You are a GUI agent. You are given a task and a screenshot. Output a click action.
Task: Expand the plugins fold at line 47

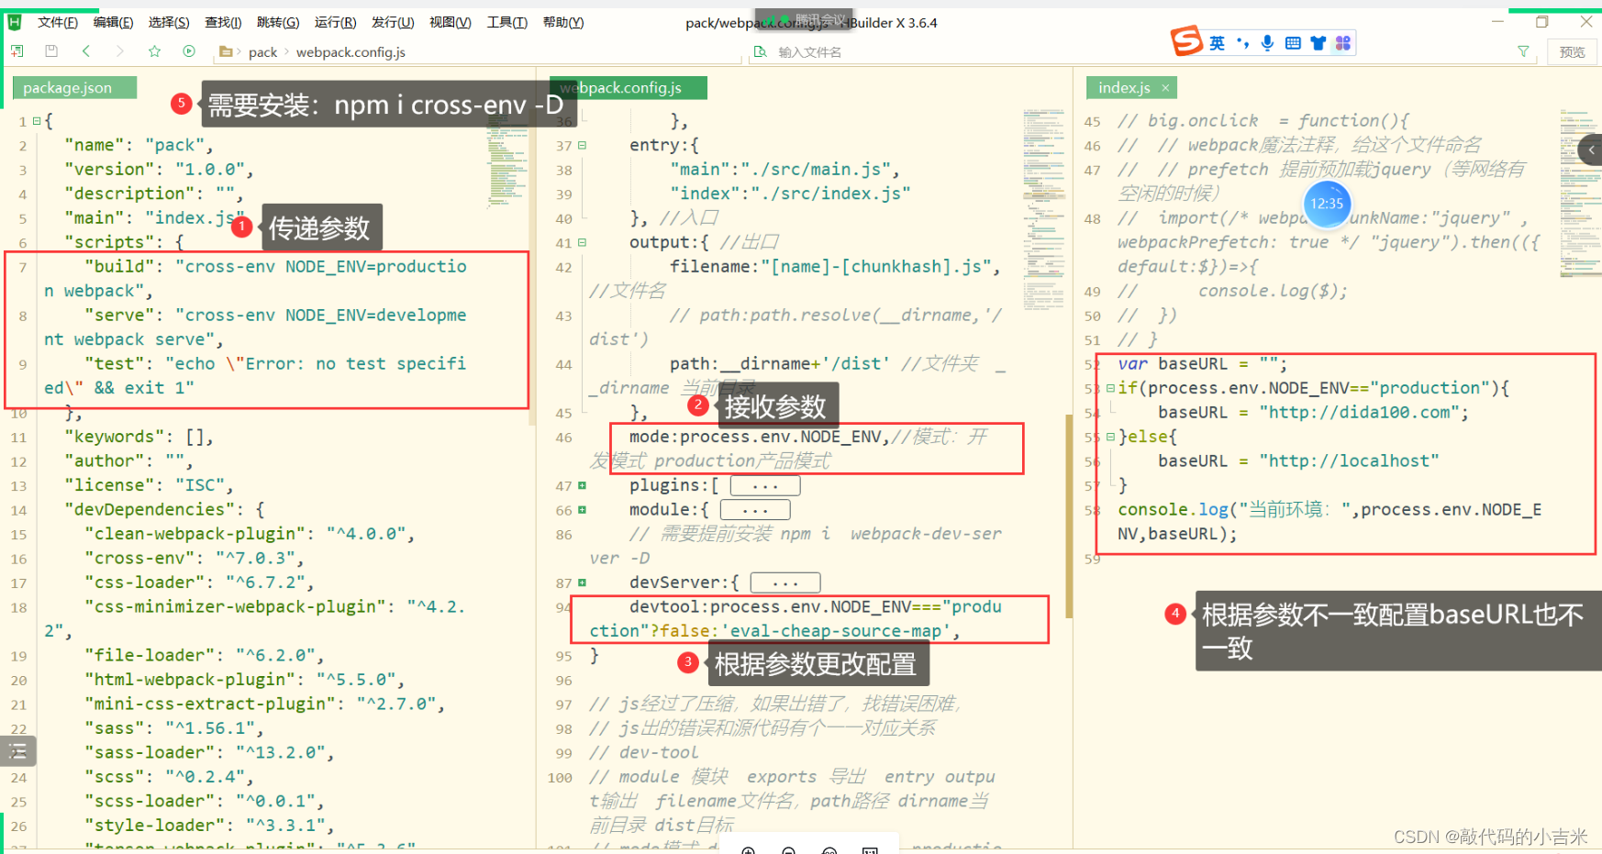pos(582,485)
